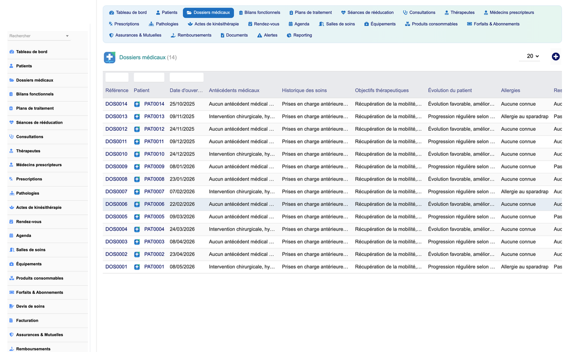This screenshot has height=352, width=568.
Task: Click the Alertes warning triangle icon in top navigation
Action: pyautogui.click(x=259, y=35)
